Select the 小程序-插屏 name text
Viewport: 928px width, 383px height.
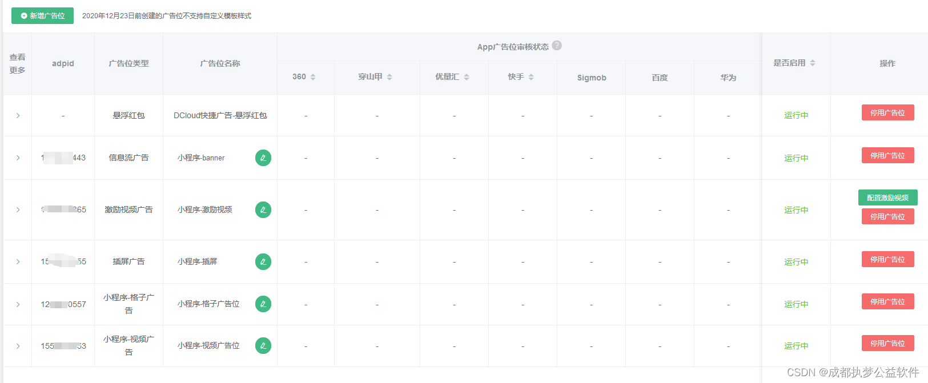point(197,261)
